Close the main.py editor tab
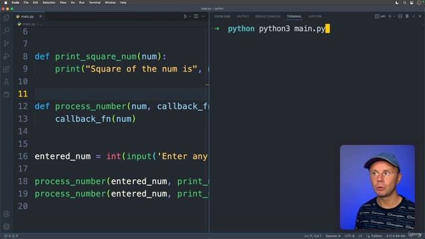The height and width of the screenshot is (239, 425). pos(41,17)
